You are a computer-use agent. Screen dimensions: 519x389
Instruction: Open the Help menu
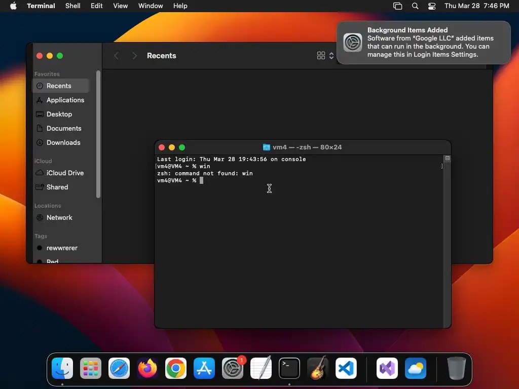[x=180, y=6]
